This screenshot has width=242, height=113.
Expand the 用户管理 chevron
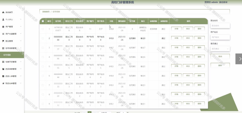(21, 27)
